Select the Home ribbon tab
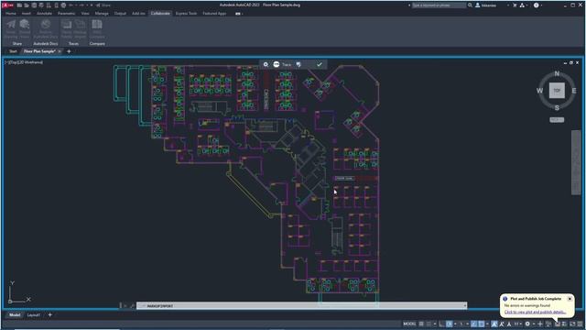586x330 pixels. click(x=11, y=14)
